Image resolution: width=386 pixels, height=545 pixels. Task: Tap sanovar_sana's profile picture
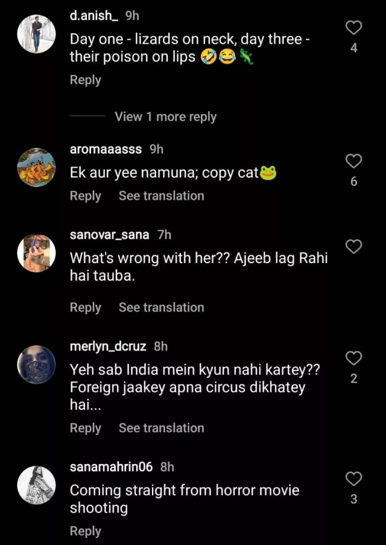coord(36,252)
